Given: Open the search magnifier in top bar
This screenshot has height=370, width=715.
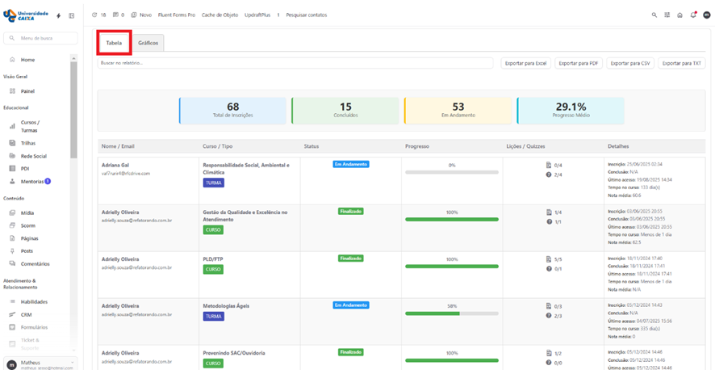Looking at the screenshot, I should click(654, 15).
